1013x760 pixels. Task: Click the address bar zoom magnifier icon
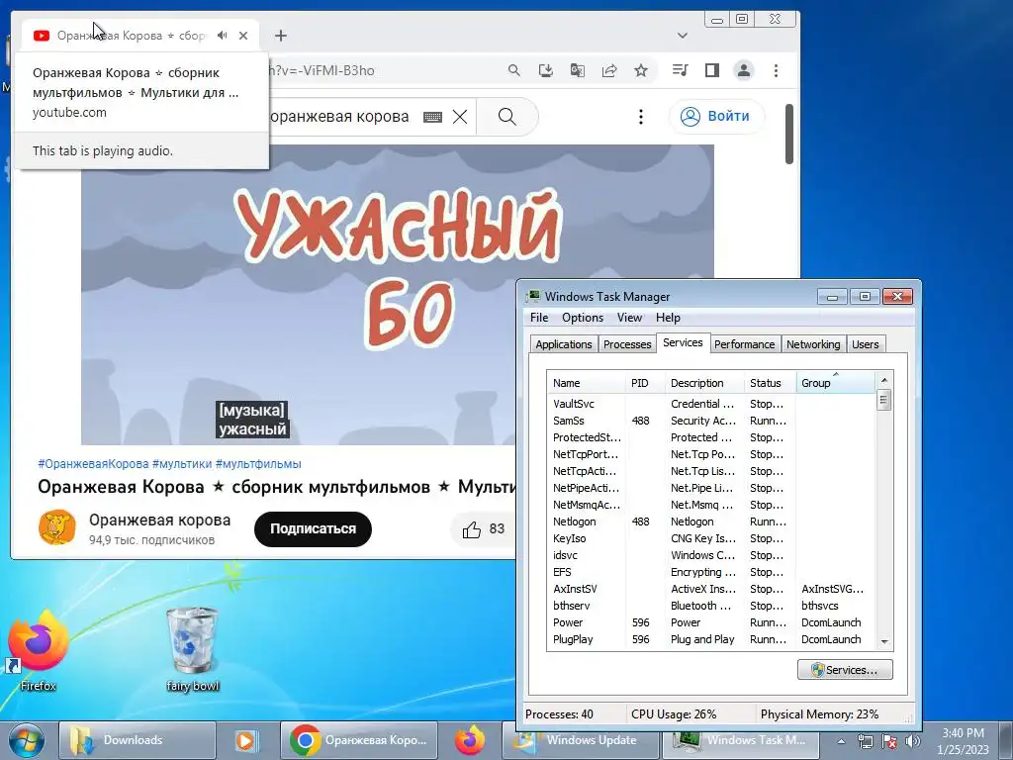coord(513,70)
